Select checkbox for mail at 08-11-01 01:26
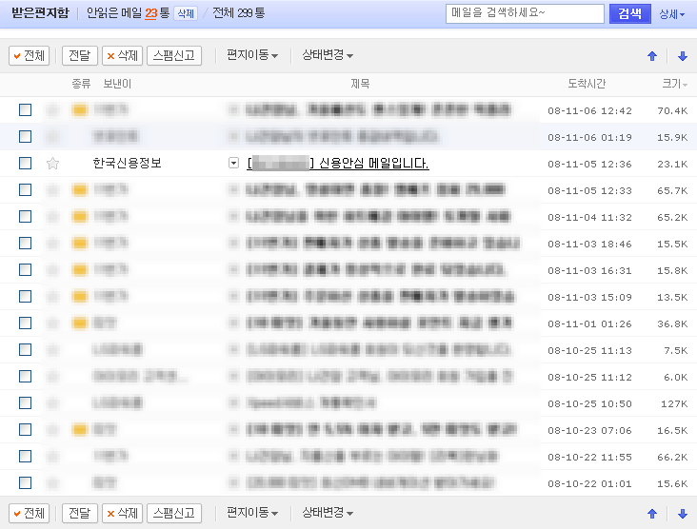 click(26, 323)
